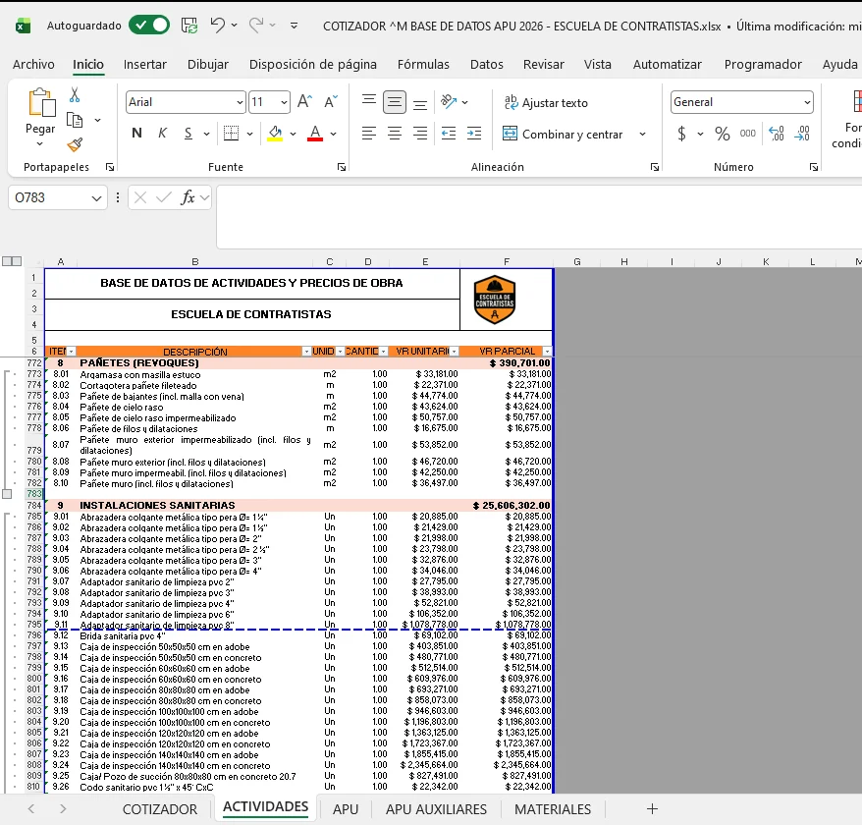The height and width of the screenshot is (825, 862).
Task: Toggle bold N formatting
Action: (x=136, y=134)
